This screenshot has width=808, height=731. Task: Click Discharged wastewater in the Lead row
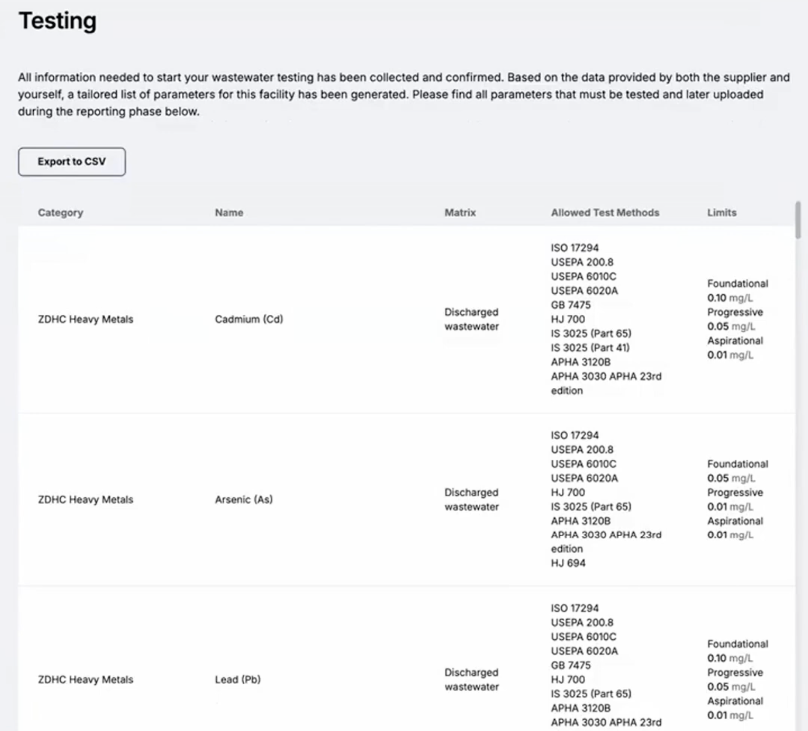point(471,680)
